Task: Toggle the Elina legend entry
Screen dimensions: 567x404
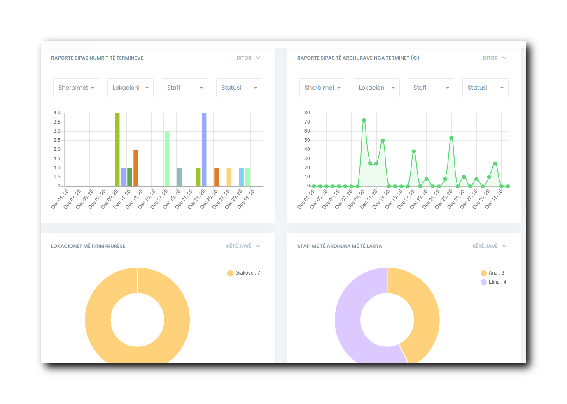Action: (493, 282)
